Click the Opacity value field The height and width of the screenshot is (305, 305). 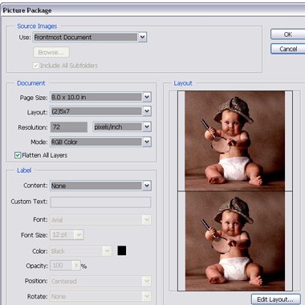tap(61, 266)
